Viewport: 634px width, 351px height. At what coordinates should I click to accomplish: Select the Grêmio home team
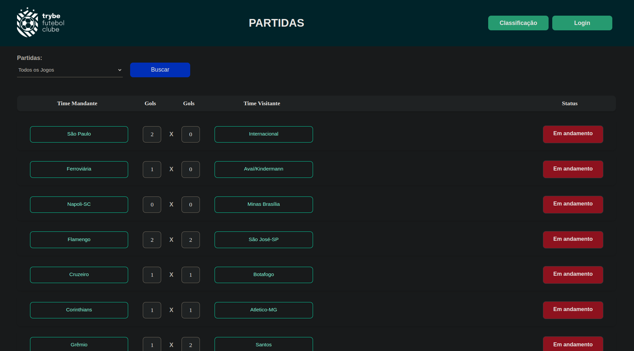(79, 344)
